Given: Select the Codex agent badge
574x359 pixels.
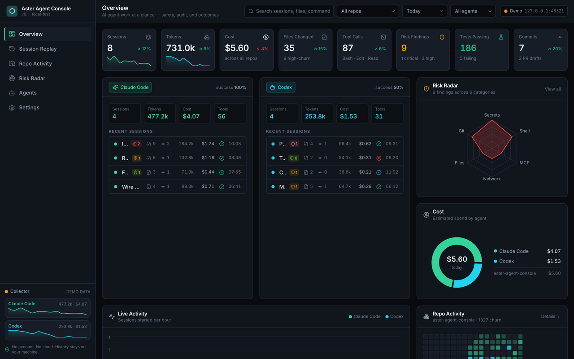Looking at the screenshot, I should 281,88.
